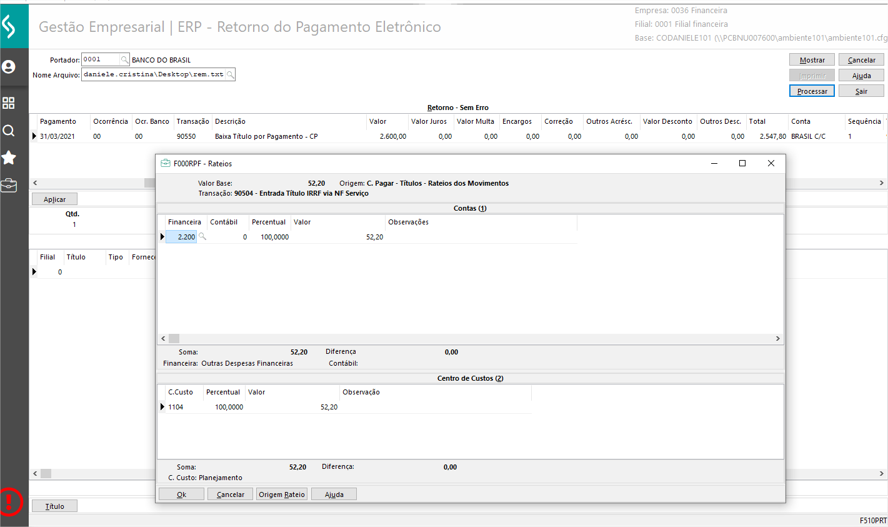Maximize the F000RPF Rateios dialog

coord(742,164)
